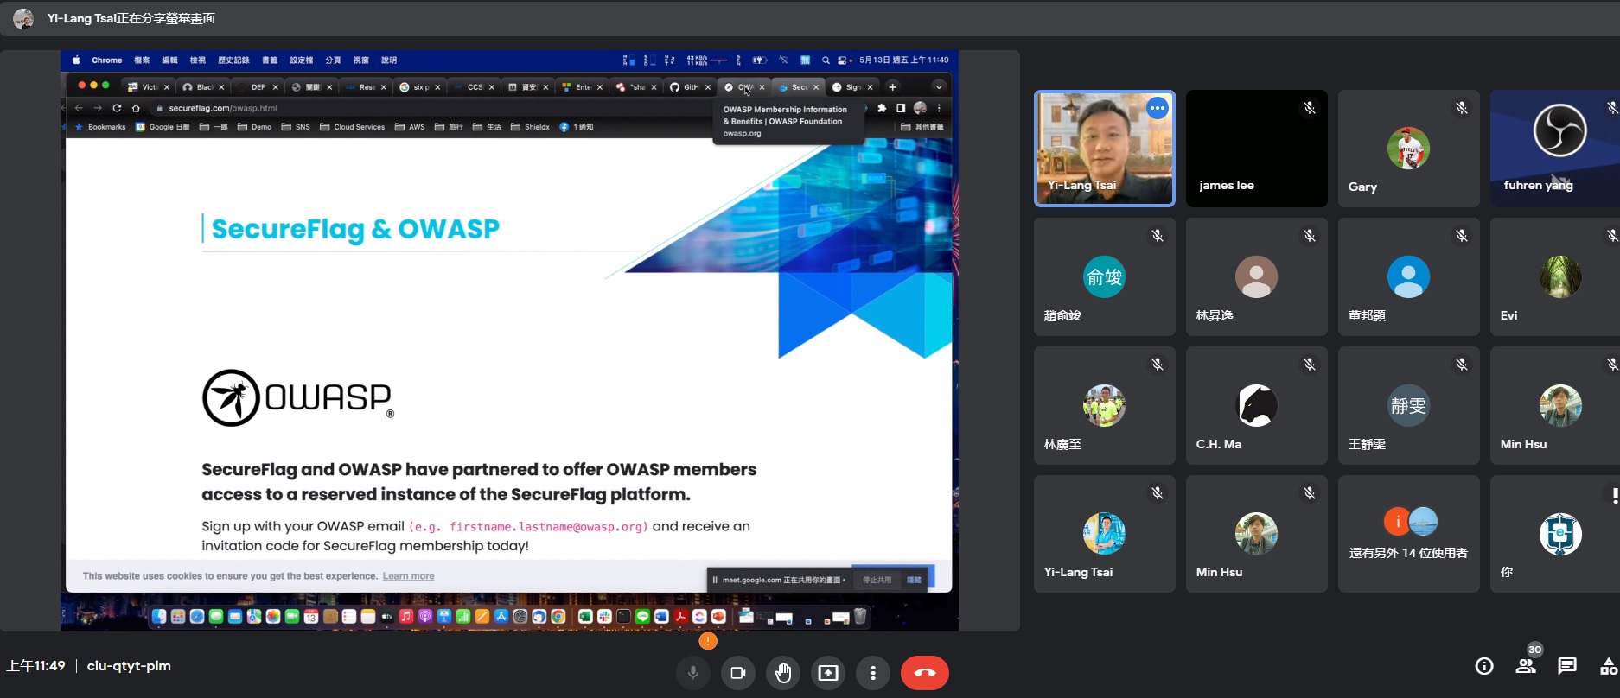Leave the call with the red hang-up button

point(925,673)
